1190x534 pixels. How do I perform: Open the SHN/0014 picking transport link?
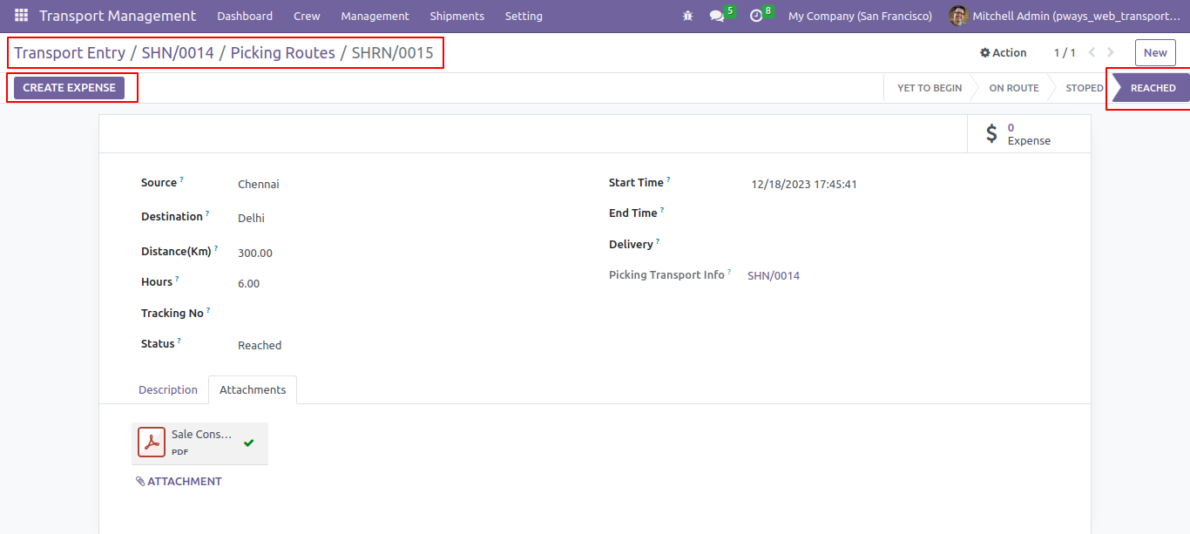pos(774,275)
